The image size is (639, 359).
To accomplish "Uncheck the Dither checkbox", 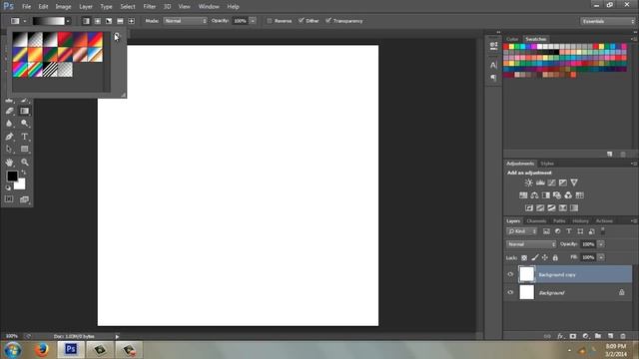I will [302, 20].
